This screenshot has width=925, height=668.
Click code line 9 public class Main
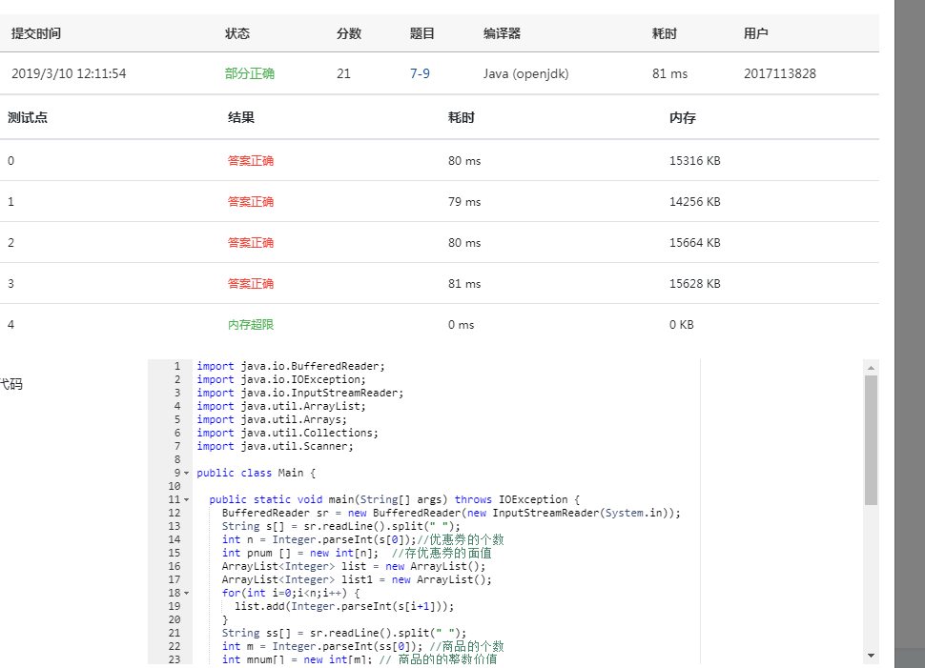[x=256, y=473]
